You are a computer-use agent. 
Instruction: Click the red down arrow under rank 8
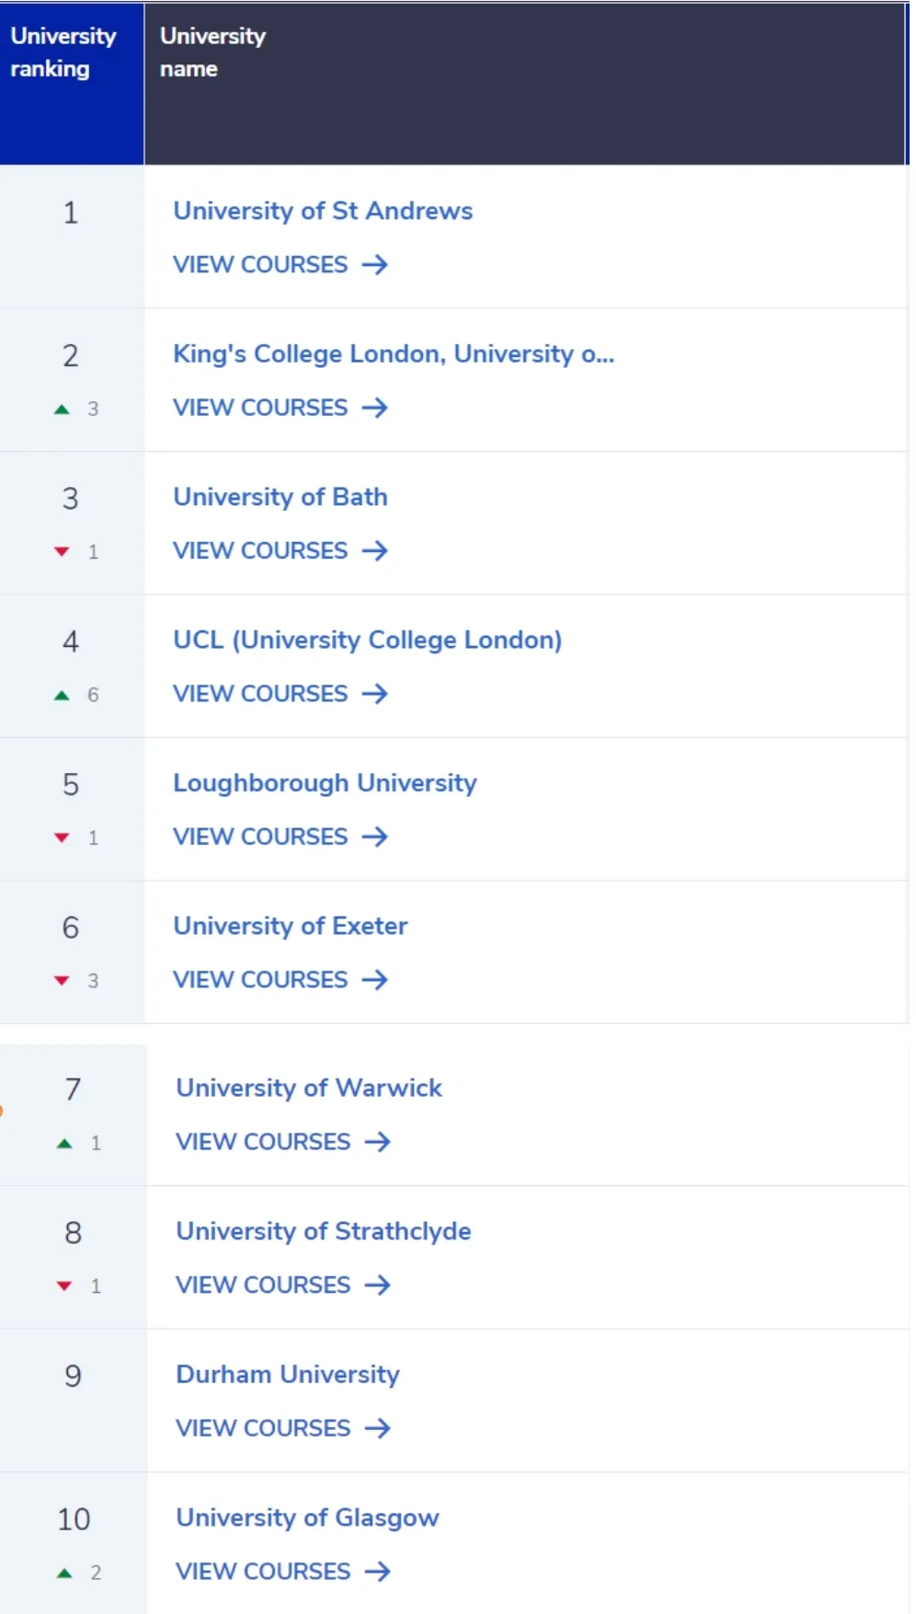tap(64, 1286)
